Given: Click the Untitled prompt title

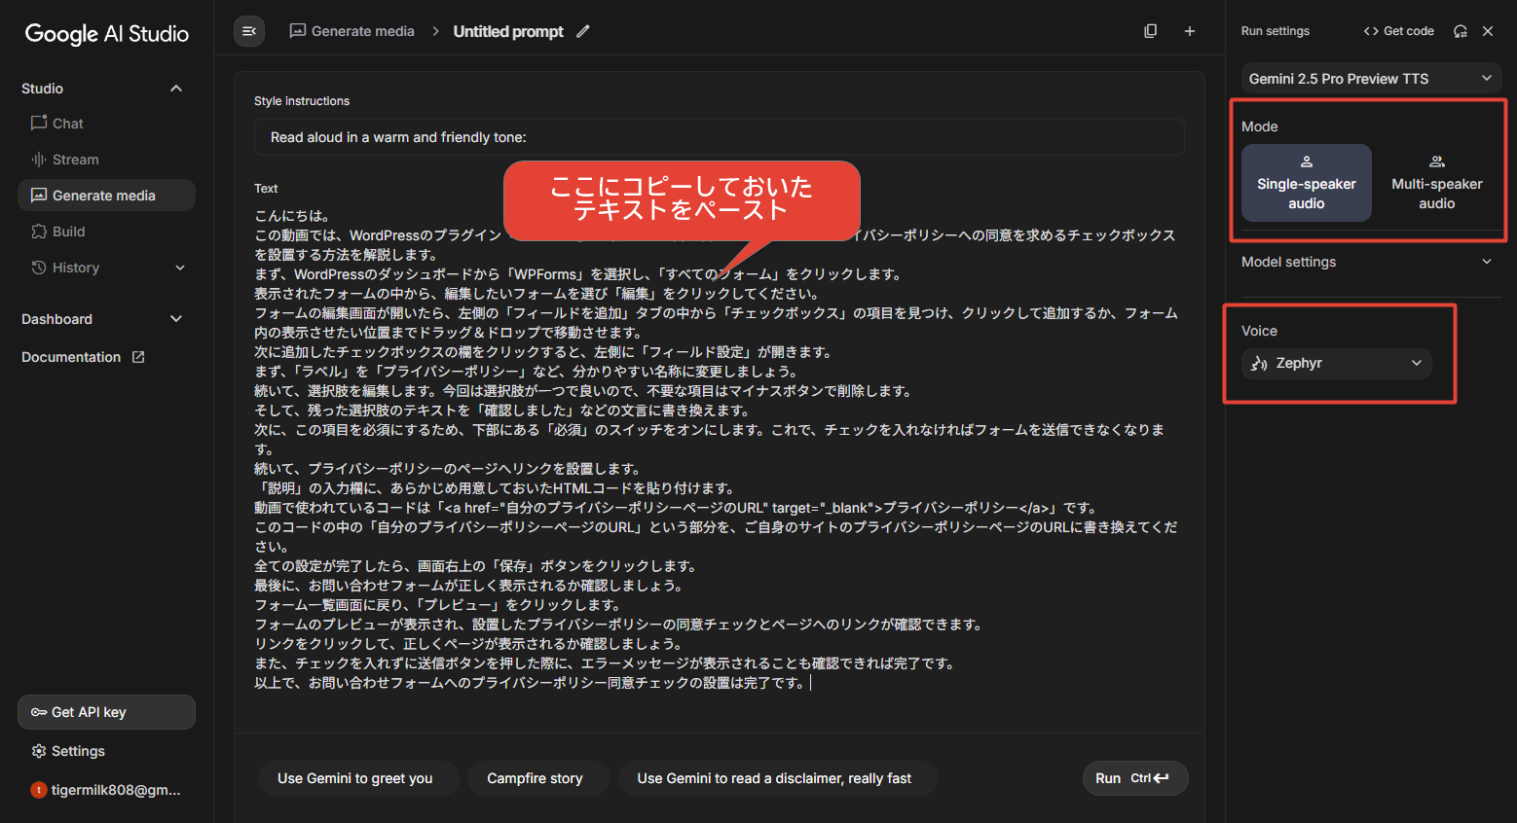Looking at the screenshot, I should (x=508, y=31).
